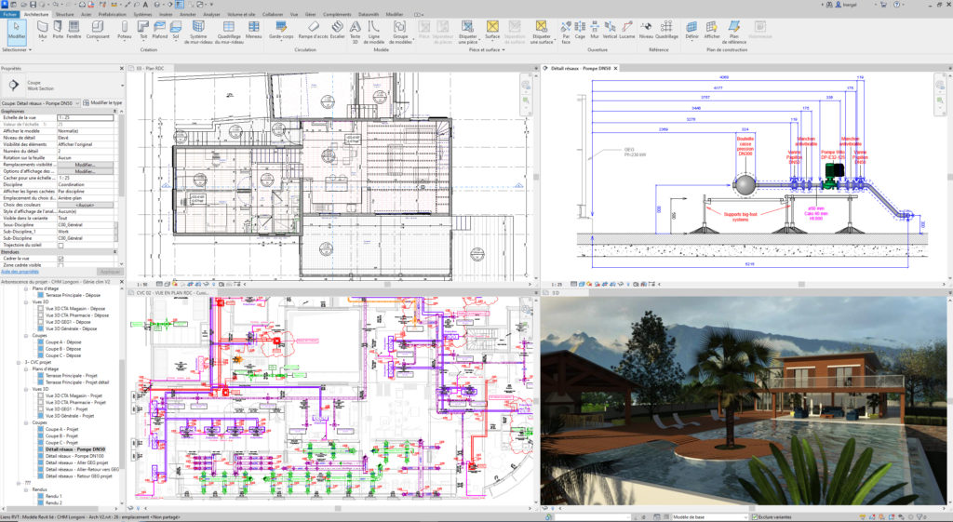Switch to the Systèmes ribbon tab
This screenshot has width=953, height=522.
coord(143,14)
